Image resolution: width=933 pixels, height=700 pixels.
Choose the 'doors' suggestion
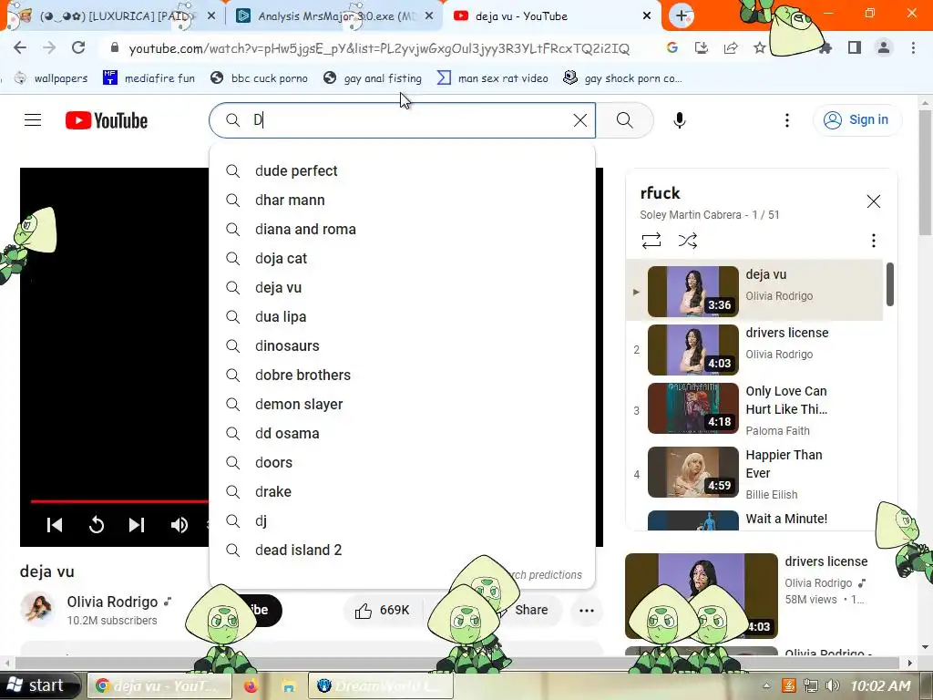click(x=402, y=462)
